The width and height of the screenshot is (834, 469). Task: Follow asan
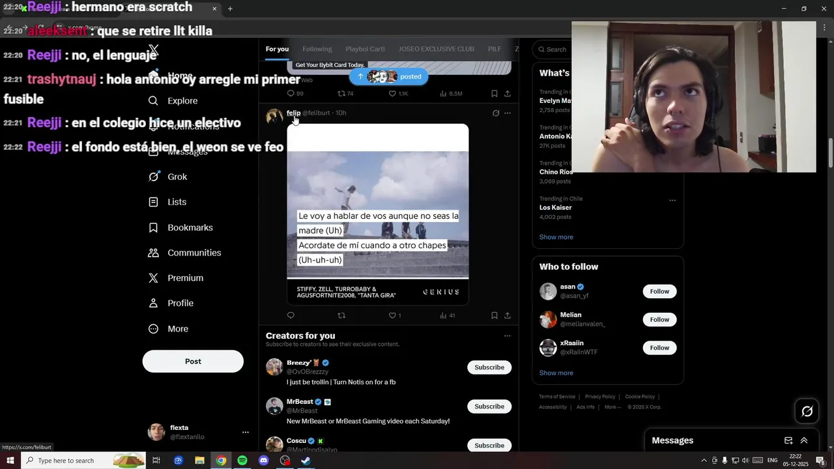pos(659,291)
